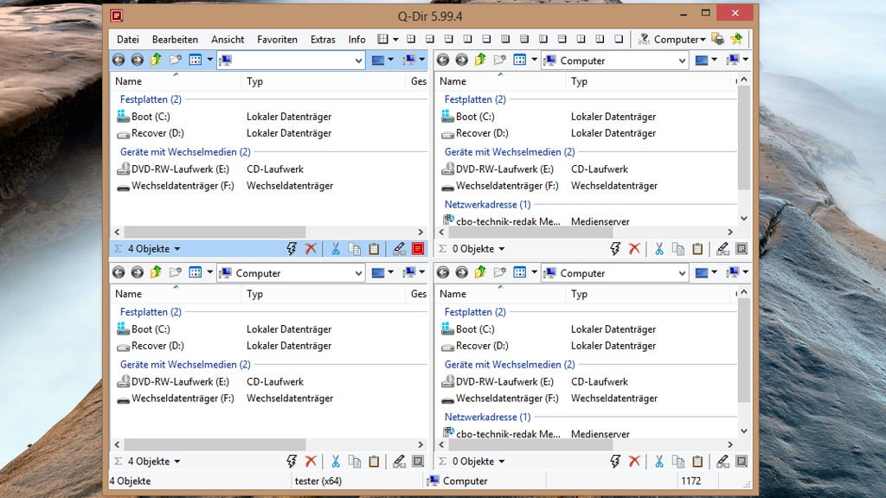Click the Copy icon in the bottom-right pane toolbar
The image size is (886, 498).
[x=679, y=461]
